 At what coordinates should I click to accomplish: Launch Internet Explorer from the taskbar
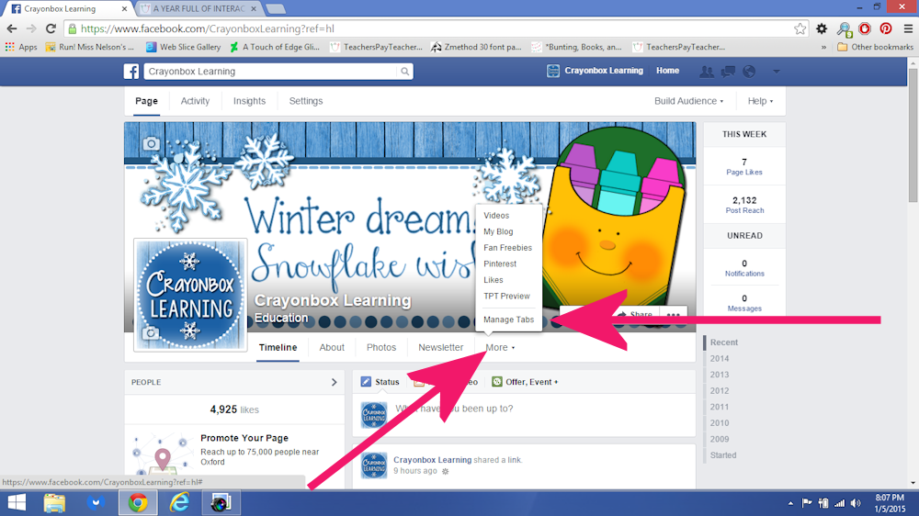click(x=179, y=502)
